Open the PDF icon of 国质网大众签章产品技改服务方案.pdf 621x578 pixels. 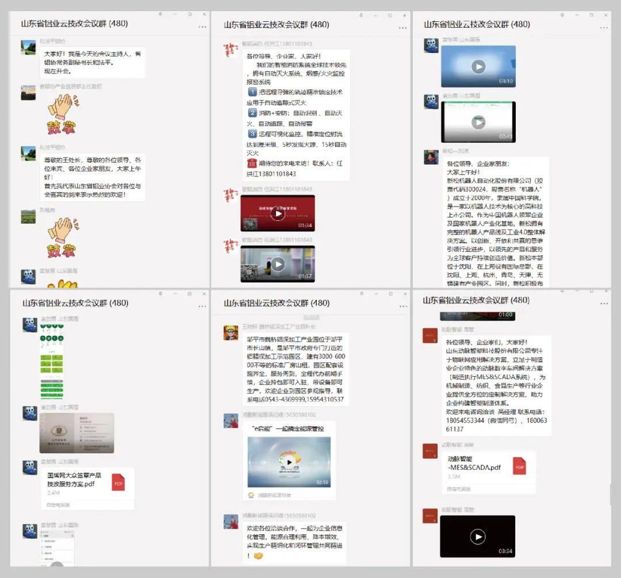118,482
